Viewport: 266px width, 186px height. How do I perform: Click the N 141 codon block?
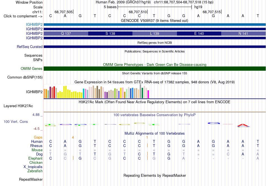pos(243,33)
